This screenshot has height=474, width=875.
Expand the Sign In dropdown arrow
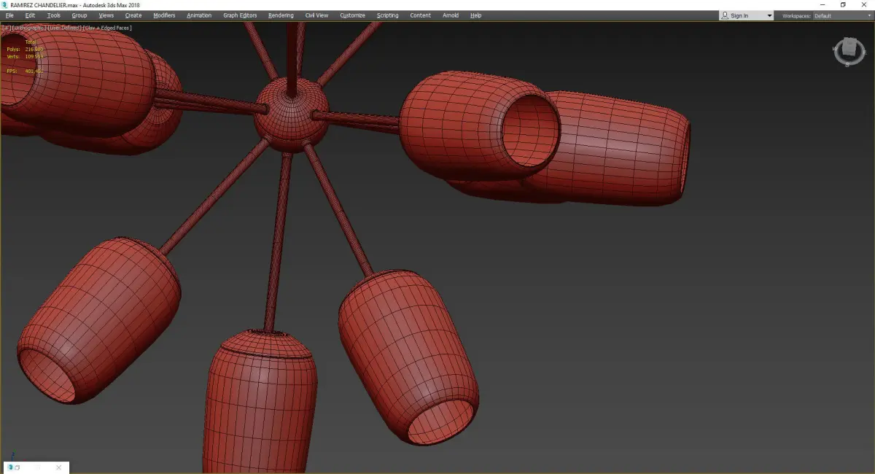coord(769,15)
